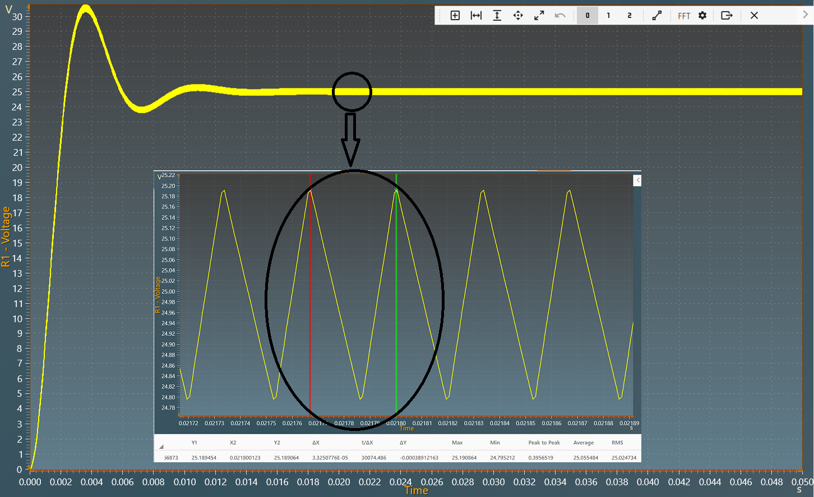This screenshot has height=497, width=814.
Task: Expand the toolbar using right chevron
Action: [806, 15]
